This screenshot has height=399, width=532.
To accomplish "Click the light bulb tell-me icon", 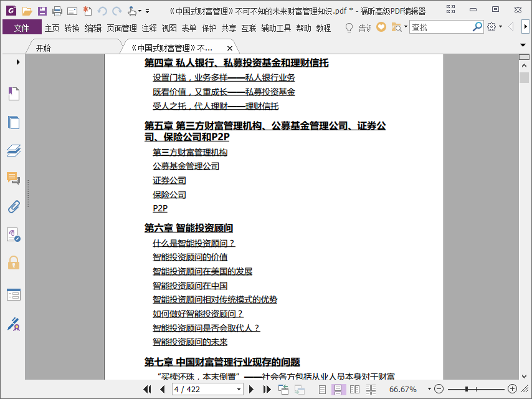I will (x=349, y=27).
